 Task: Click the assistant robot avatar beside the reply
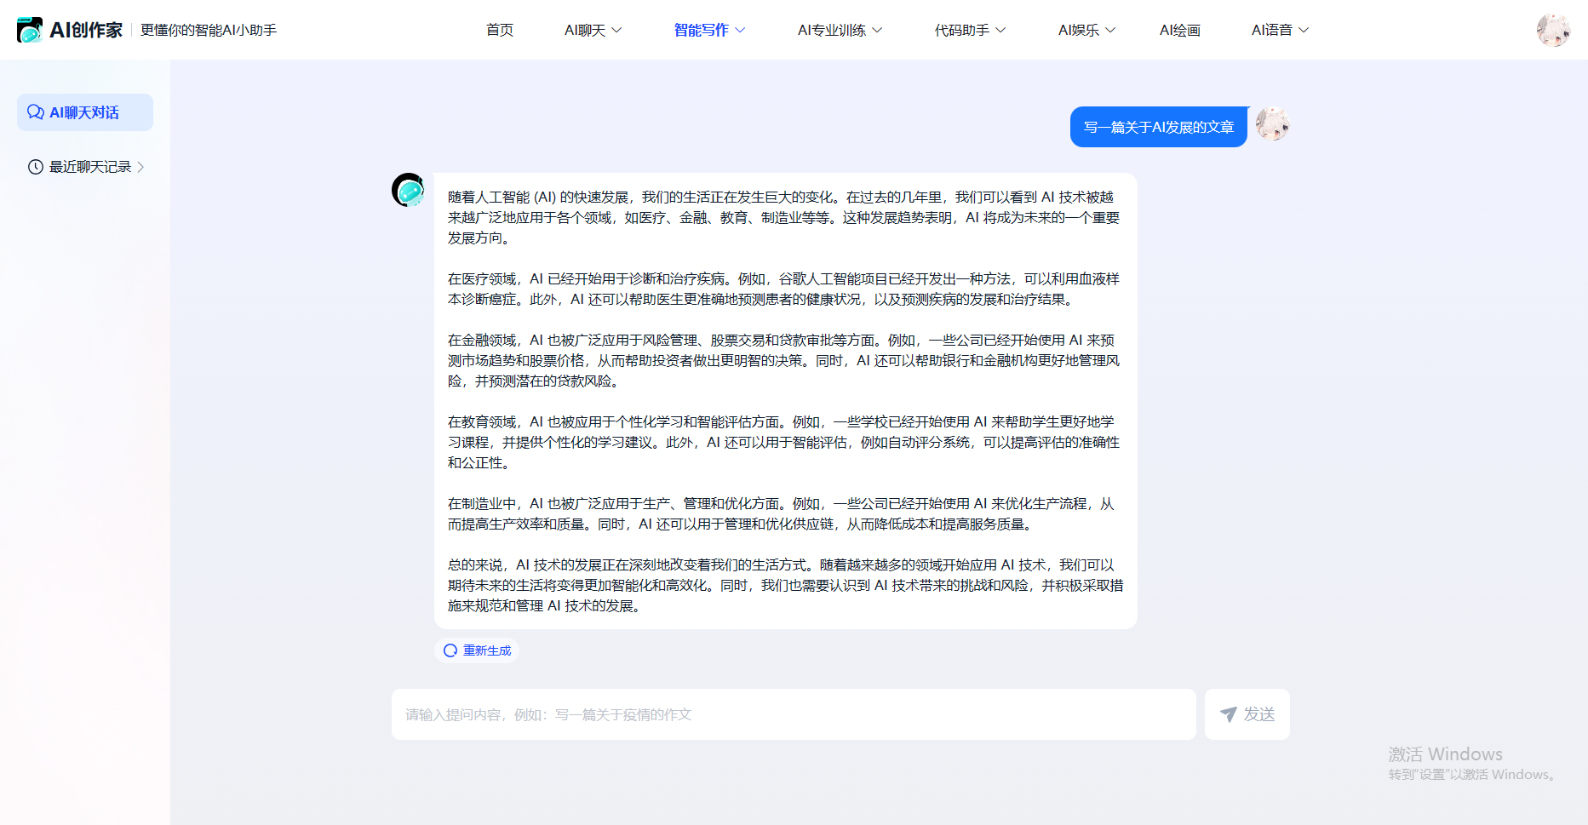coord(409,190)
